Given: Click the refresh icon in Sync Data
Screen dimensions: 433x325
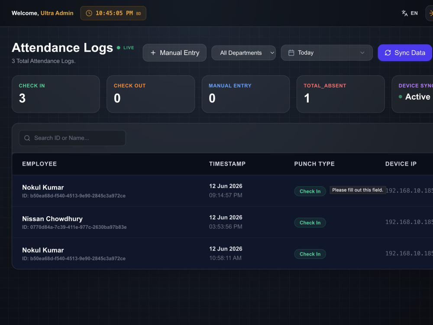Looking at the screenshot, I should pos(388,52).
